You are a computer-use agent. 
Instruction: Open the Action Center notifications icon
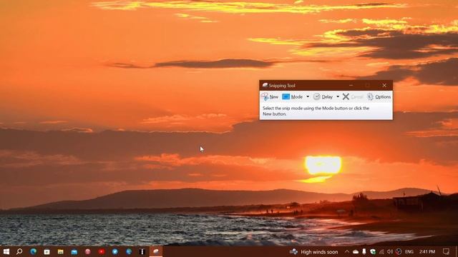446,251
